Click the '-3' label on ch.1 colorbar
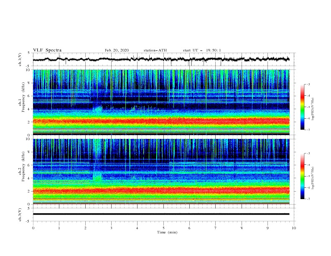The image size is (331, 256). (x=308, y=84)
